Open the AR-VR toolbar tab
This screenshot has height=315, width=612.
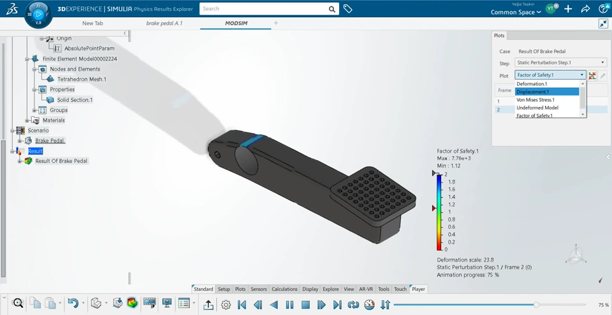click(x=366, y=289)
